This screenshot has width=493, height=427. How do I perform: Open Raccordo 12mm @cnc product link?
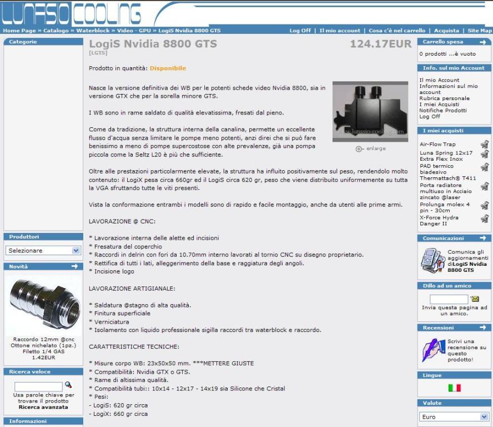(43, 345)
